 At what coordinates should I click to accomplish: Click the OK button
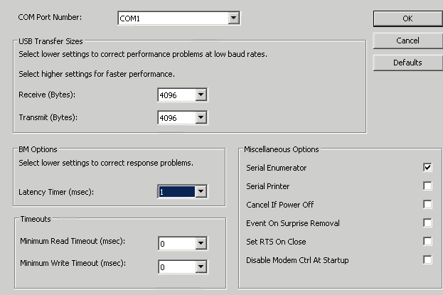pos(408,18)
